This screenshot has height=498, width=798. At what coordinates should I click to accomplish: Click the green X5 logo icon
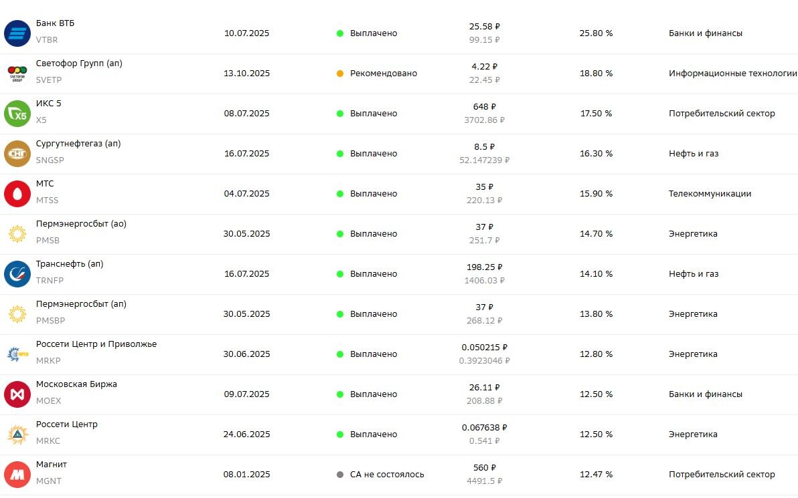[x=17, y=114]
